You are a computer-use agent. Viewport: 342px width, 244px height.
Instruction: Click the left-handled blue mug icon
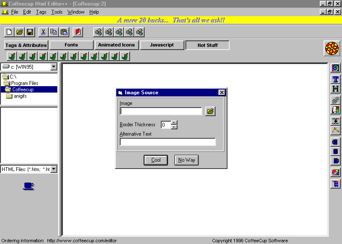(336, 142)
